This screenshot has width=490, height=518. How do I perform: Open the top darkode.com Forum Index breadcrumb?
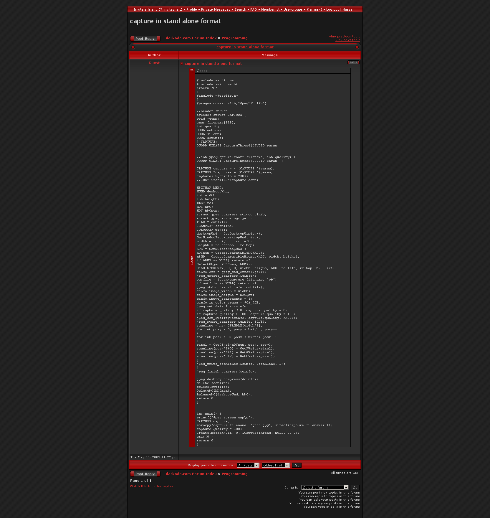pos(191,38)
